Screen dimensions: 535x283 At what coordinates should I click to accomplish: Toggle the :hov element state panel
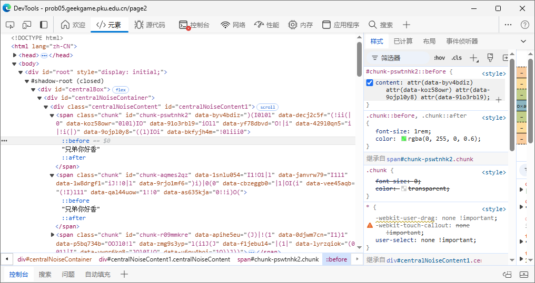click(x=439, y=58)
